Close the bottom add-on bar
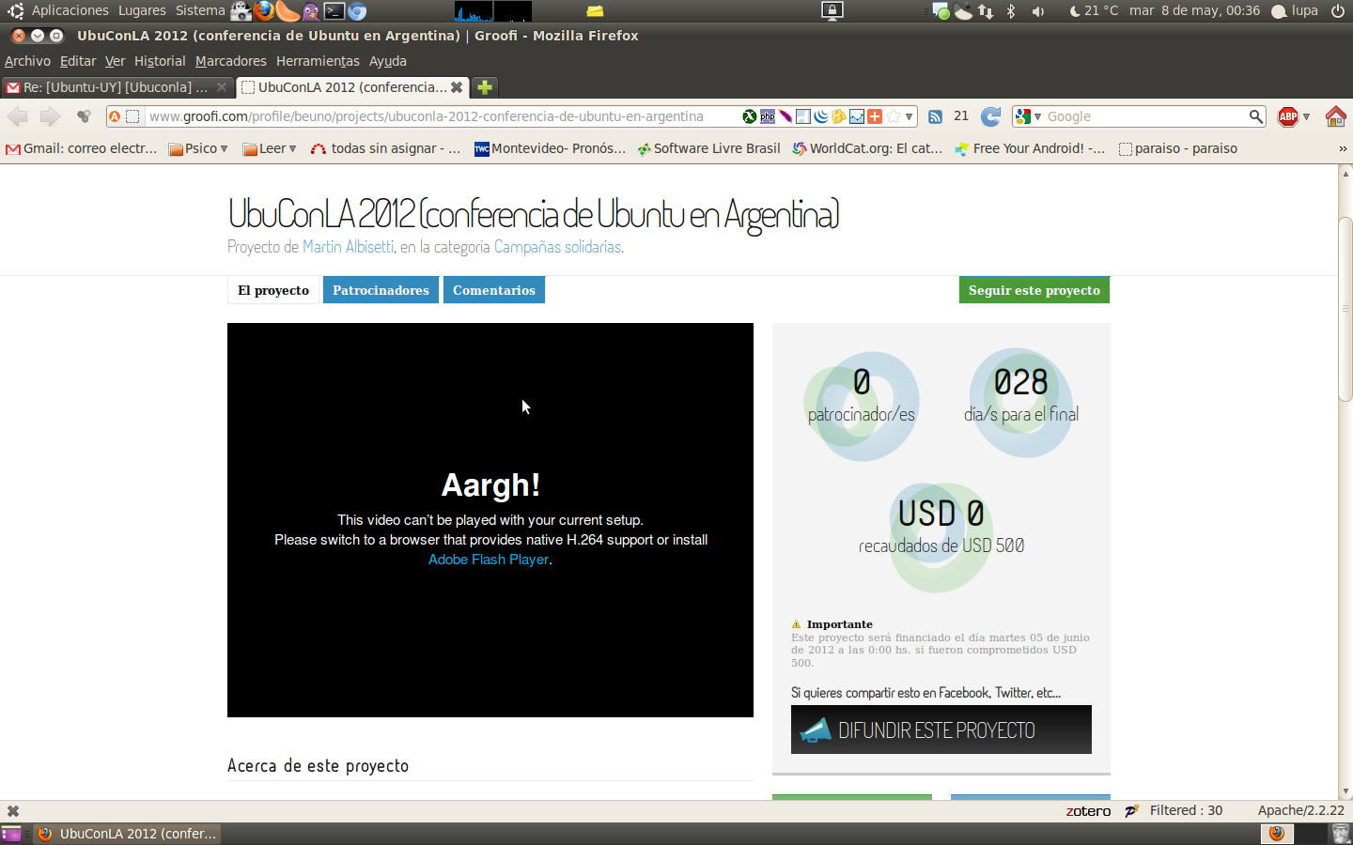Screen dimensions: 1353x845 (13, 811)
